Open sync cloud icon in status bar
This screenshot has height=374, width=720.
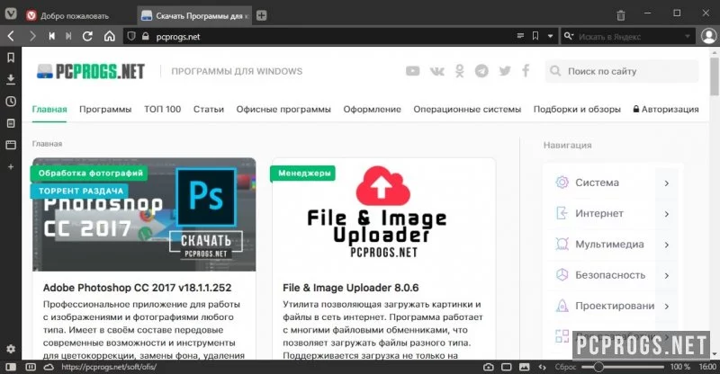pos(49,367)
